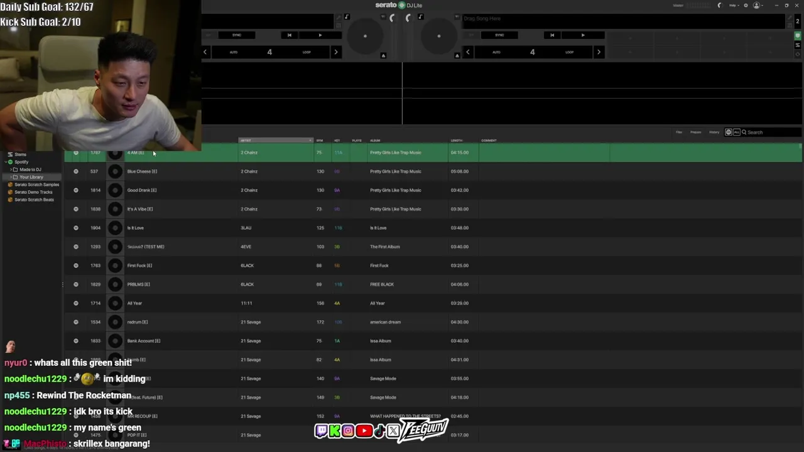Click the left deck music note icon
This screenshot has width=804, height=452.
tap(347, 17)
